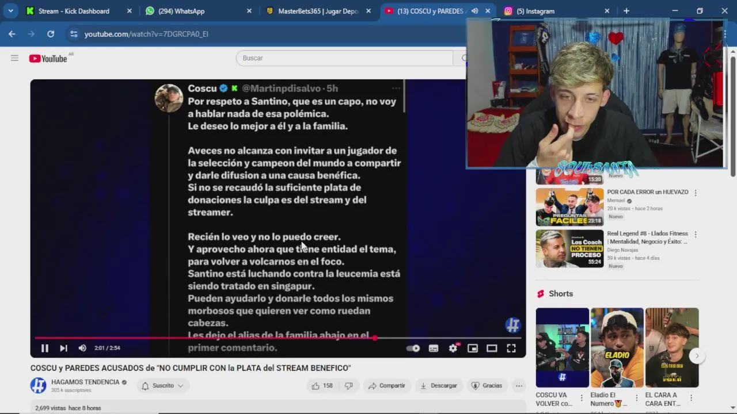Show next Shorts with arrow button

[x=697, y=356]
